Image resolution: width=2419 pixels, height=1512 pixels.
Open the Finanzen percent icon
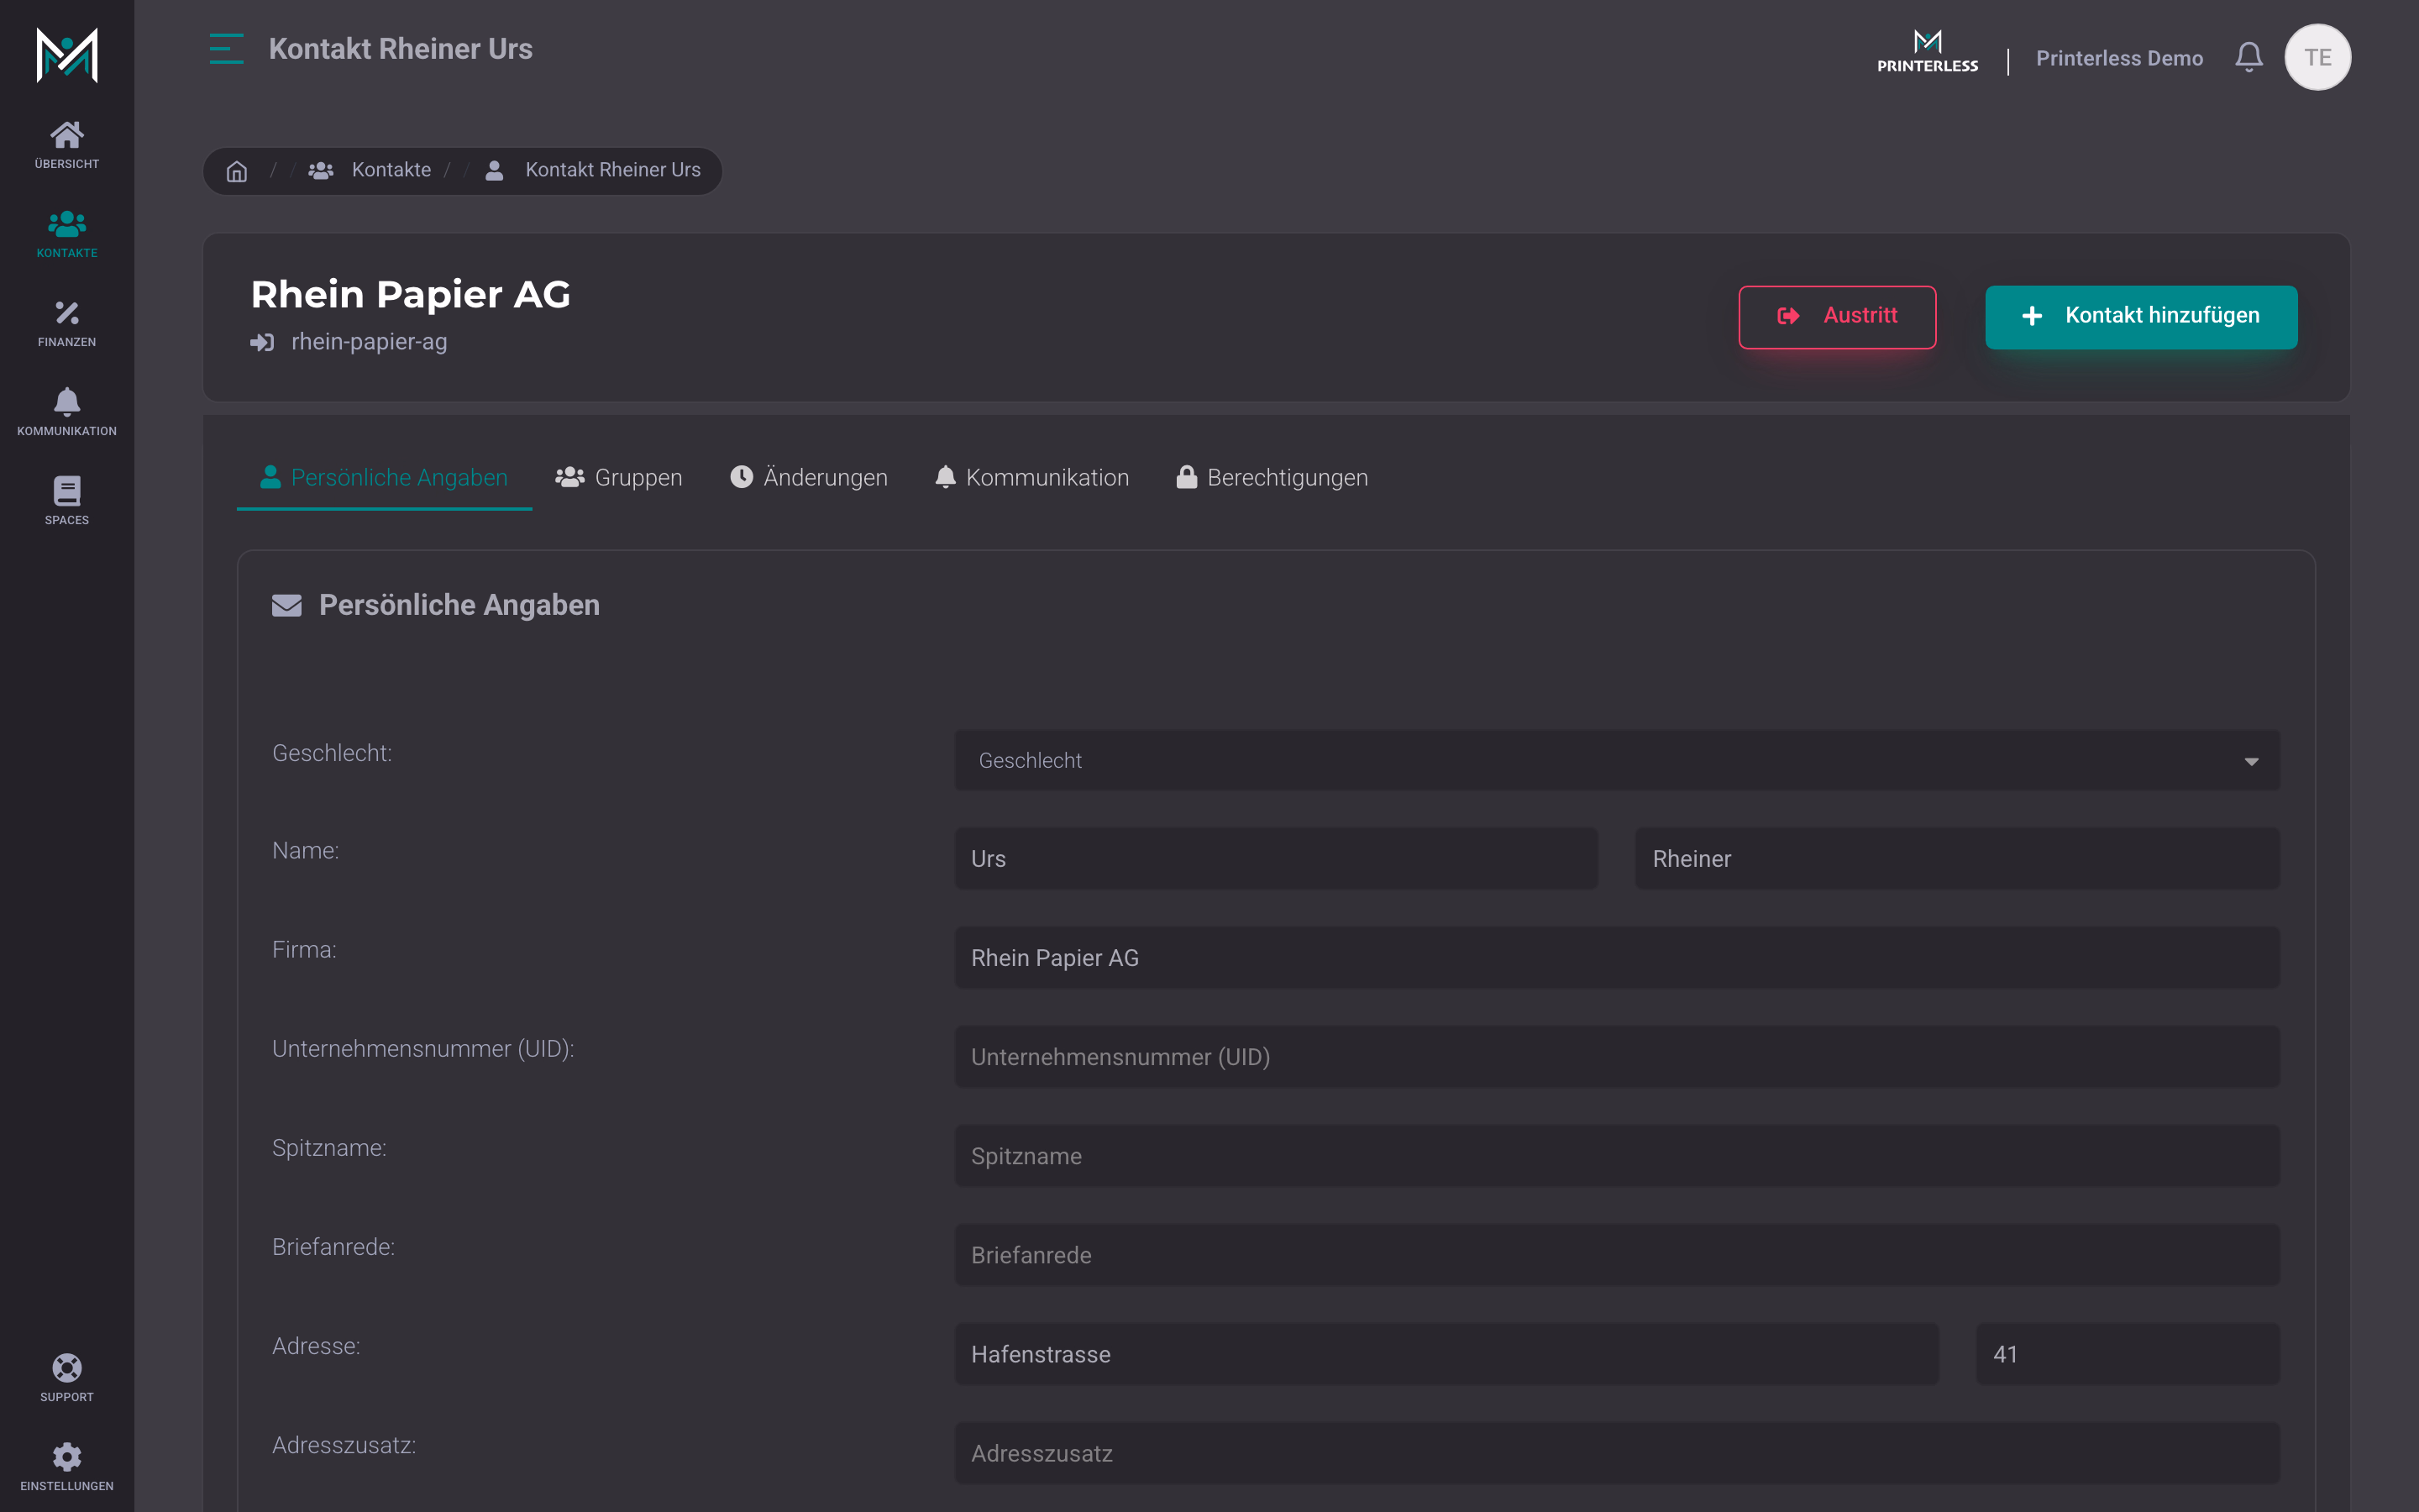(x=67, y=313)
